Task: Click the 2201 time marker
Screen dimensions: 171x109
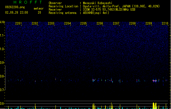Action: [x=18, y=23]
